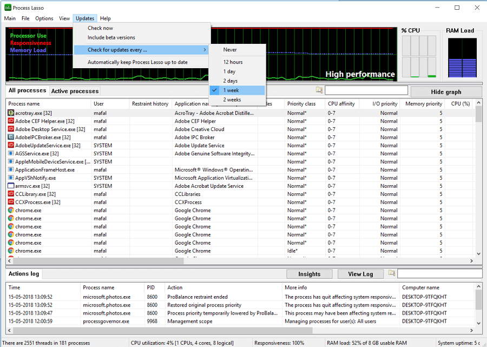Image resolution: width=487 pixels, height=347 pixels.
Task: Click the ApplicationFrameHost.exe process icon
Action: click(x=11, y=169)
